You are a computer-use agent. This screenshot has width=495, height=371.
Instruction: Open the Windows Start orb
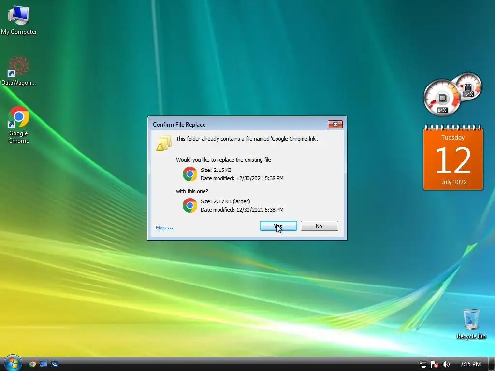13,363
